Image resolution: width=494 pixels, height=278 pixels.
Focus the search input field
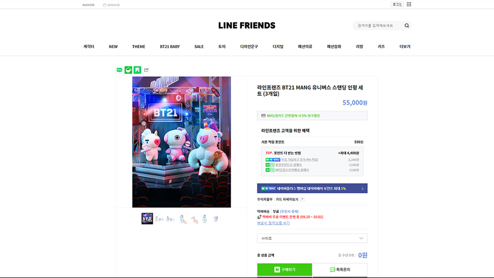[378, 26]
